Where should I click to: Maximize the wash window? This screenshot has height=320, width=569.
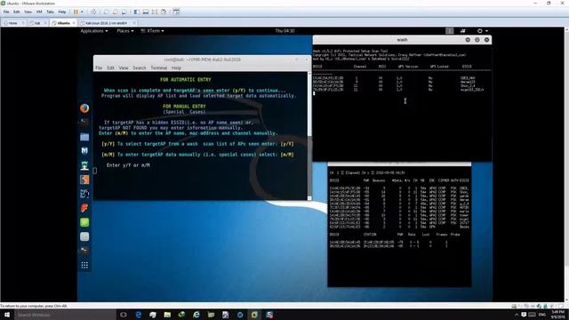[477, 39]
